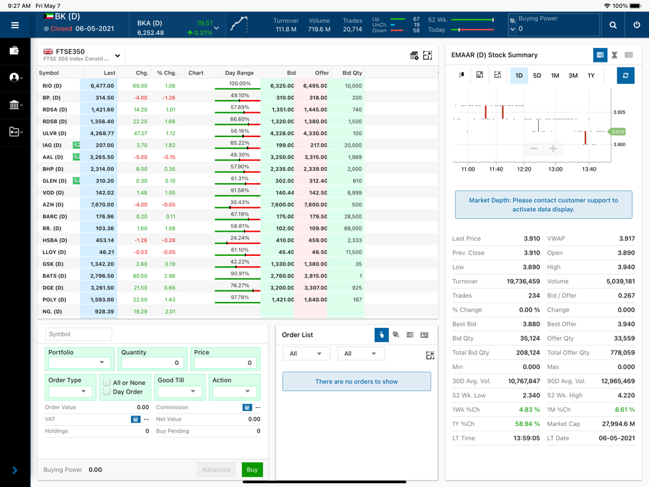Sort table by % Chg. column header
The height and width of the screenshot is (487, 649).
pos(167,73)
